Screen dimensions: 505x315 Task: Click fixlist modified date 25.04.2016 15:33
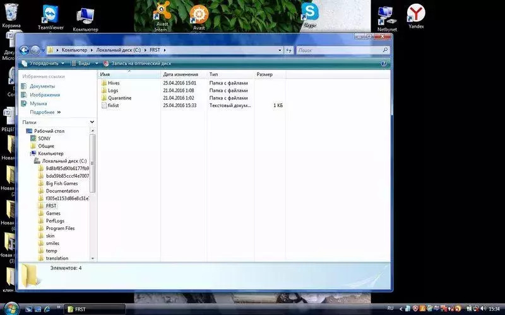click(179, 105)
